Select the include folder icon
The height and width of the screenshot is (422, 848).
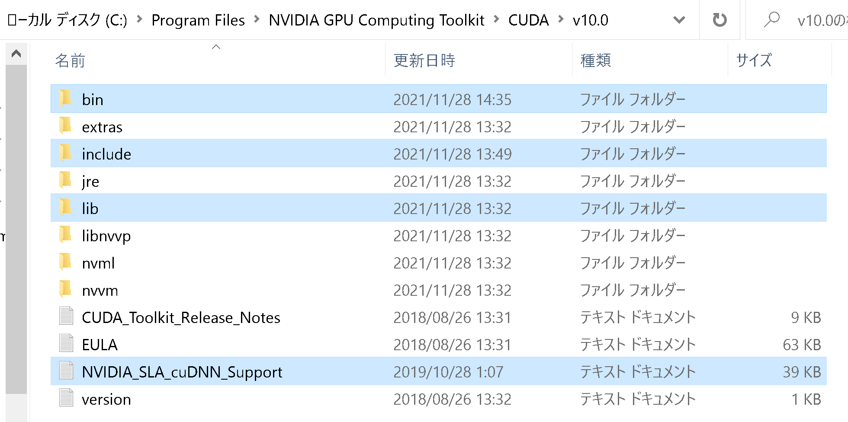(65, 153)
